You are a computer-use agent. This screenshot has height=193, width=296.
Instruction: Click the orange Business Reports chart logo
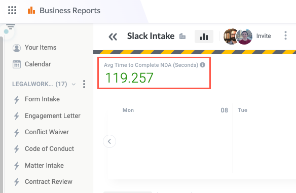coord(31,10)
